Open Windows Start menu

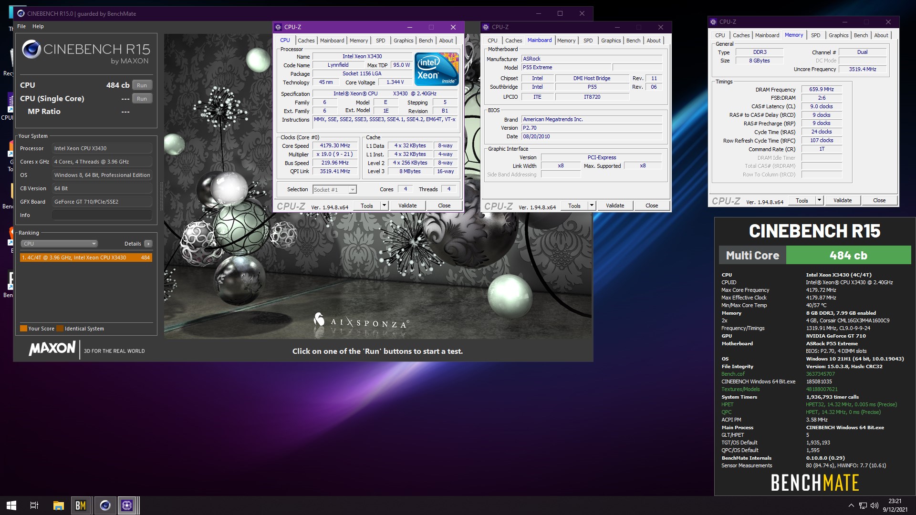pos(11,505)
